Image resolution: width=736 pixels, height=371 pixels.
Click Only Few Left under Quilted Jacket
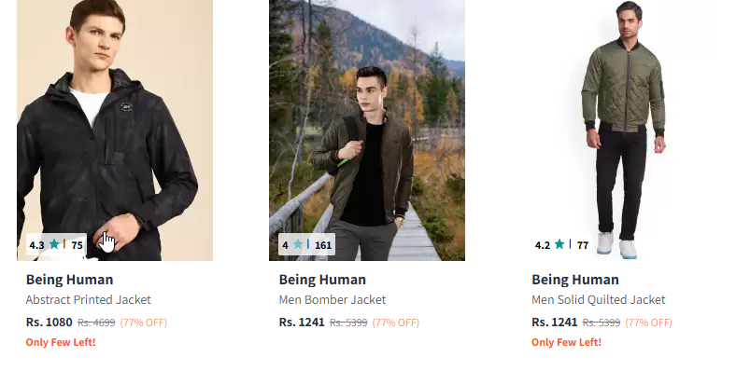coord(566,342)
